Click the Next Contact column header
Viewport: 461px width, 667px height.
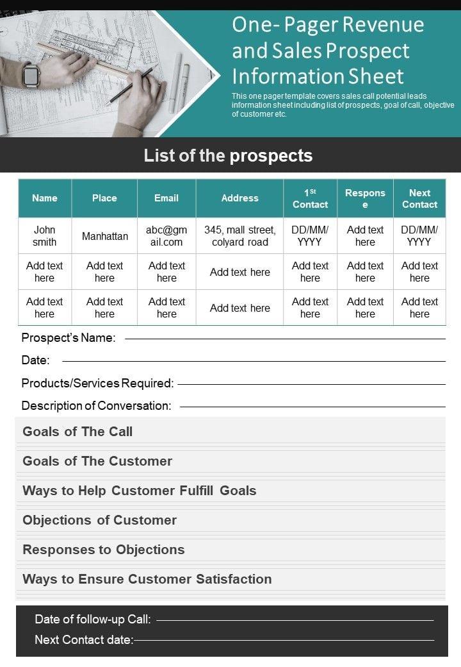pos(419,198)
